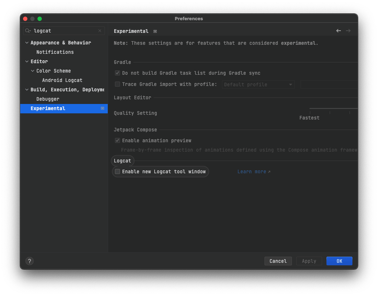Image resolution: width=378 pixels, height=296 pixels.
Task: Open the Default profile dropdown
Action: pos(258,84)
